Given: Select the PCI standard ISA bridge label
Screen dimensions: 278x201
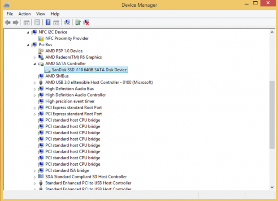Looking at the screenshot, I should 67,171.
